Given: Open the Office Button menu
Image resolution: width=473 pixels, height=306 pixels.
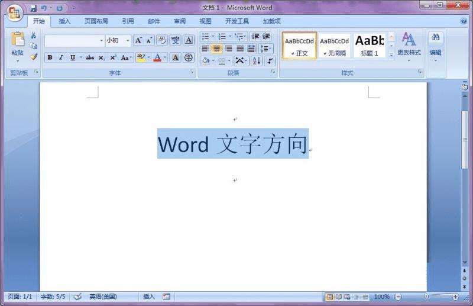Looking at the screenshot, I should 14,12.
